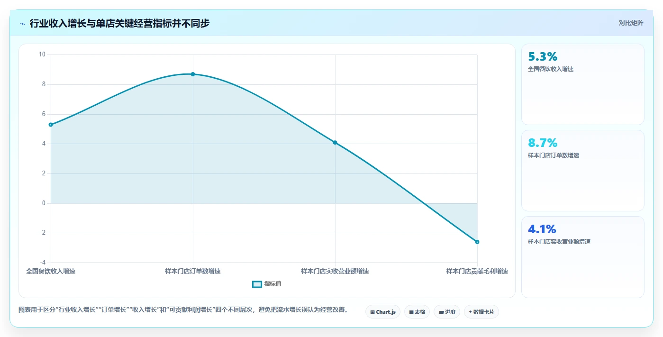Select the 表格 tag chip
This screenshot has height=337, width=663.
coord(417,312)
